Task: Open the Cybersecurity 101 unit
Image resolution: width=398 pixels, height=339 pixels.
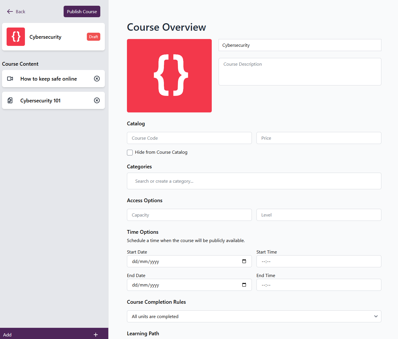Action: click(x=40, y=101)
